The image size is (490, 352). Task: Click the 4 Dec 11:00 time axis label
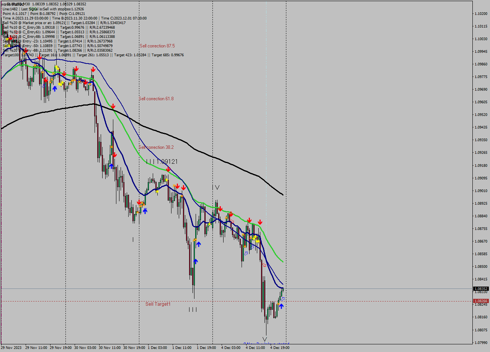pyautogui.click(x=256, y=347)
